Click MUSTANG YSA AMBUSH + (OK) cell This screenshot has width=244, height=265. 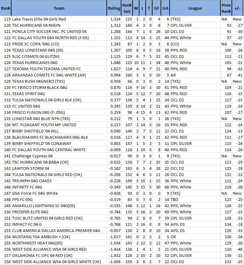coord(59,237)
